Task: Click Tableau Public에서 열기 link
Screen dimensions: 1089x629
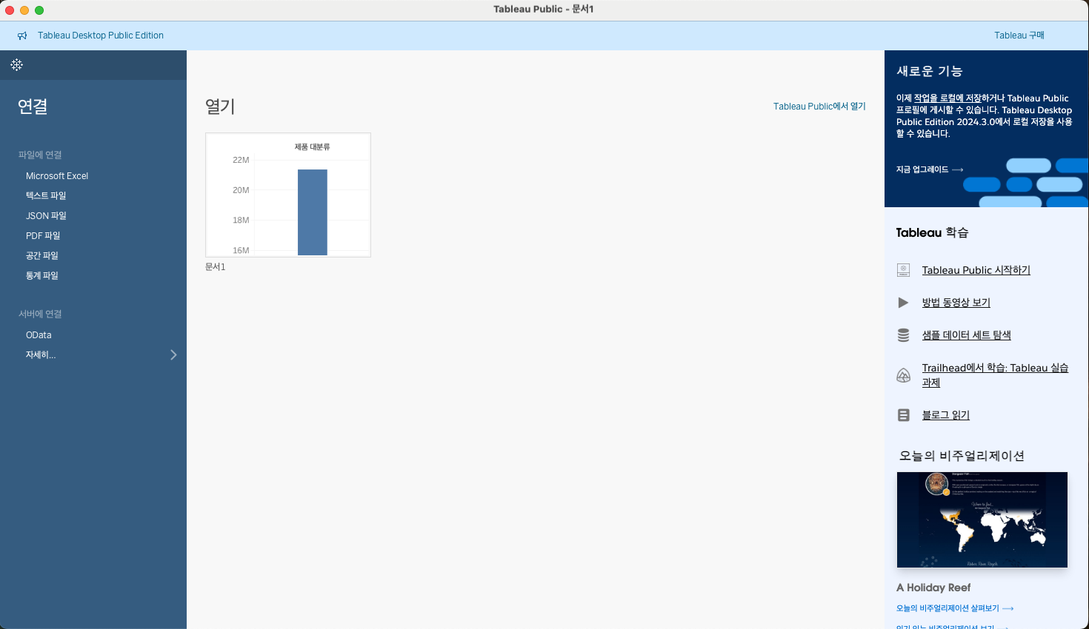Action: coord(819,107)
